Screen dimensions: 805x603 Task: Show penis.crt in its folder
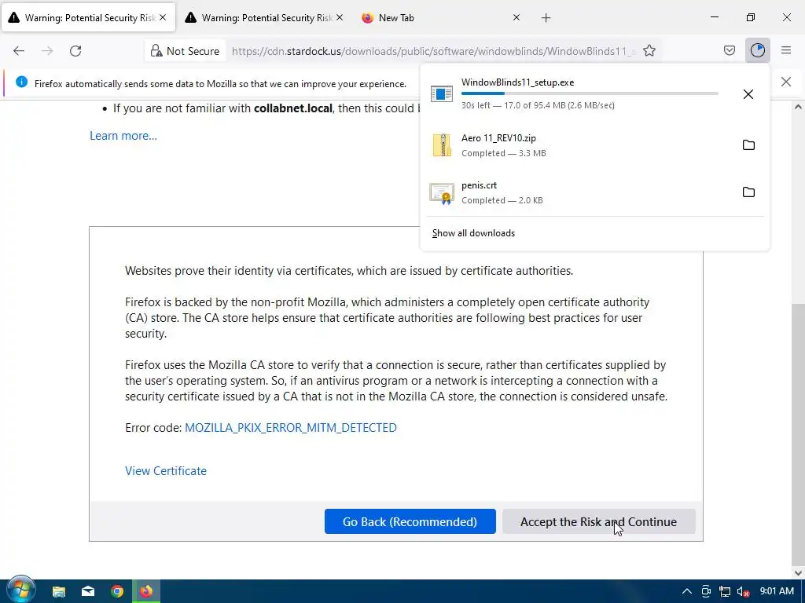coord(748,192)
